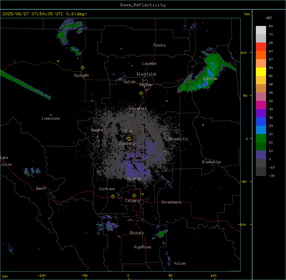Click the Lake Louise label
The image size is (286, 280).
tap(6, 161)
